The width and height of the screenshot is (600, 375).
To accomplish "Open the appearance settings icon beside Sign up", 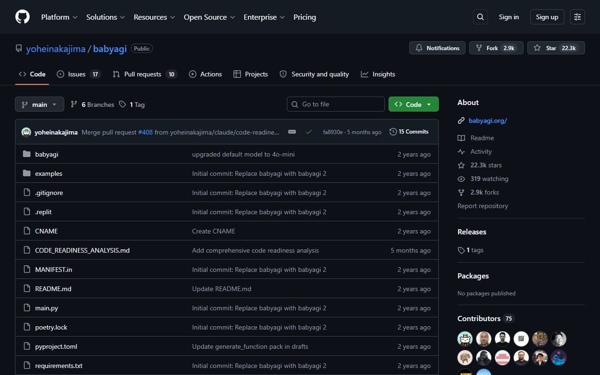I will click(577, 17).
